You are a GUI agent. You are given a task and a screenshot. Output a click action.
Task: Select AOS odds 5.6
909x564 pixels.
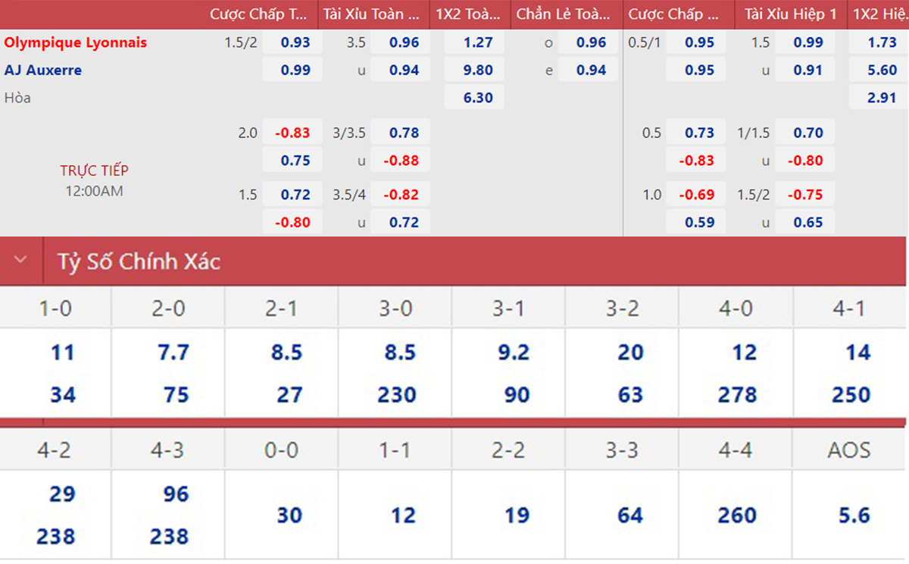point(854,515)
